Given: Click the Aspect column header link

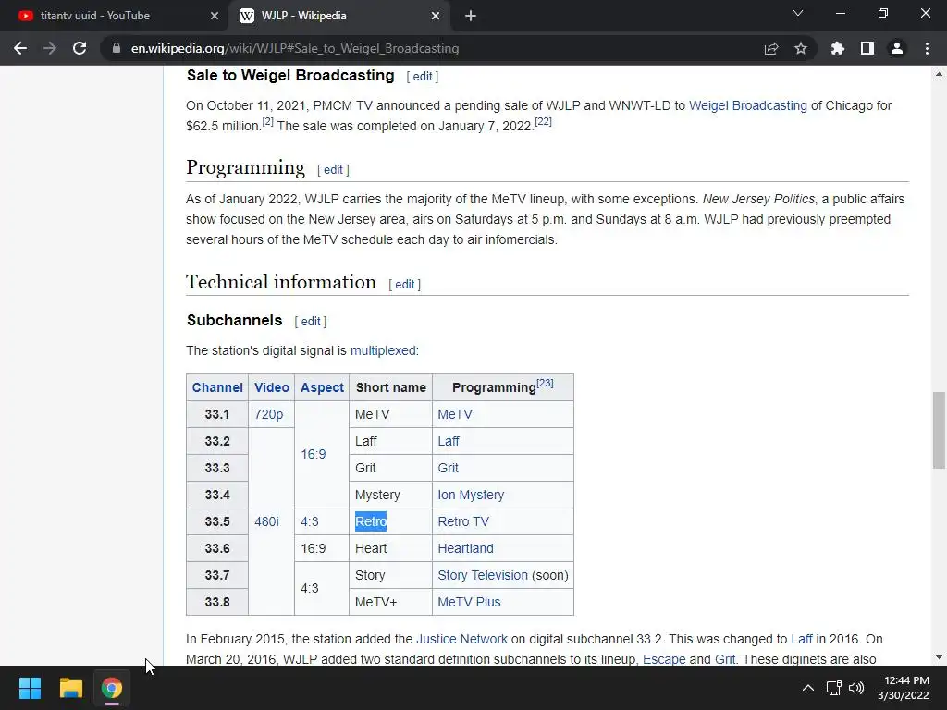Looking at the screenshot, I should pos(322,387).
